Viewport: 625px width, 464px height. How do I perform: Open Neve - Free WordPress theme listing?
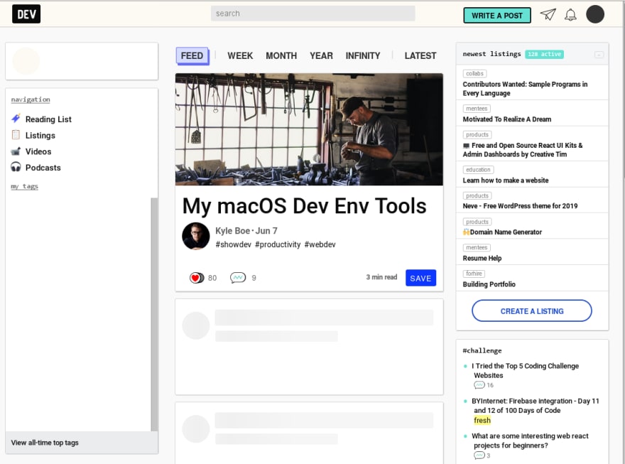(x=520, y=206)
